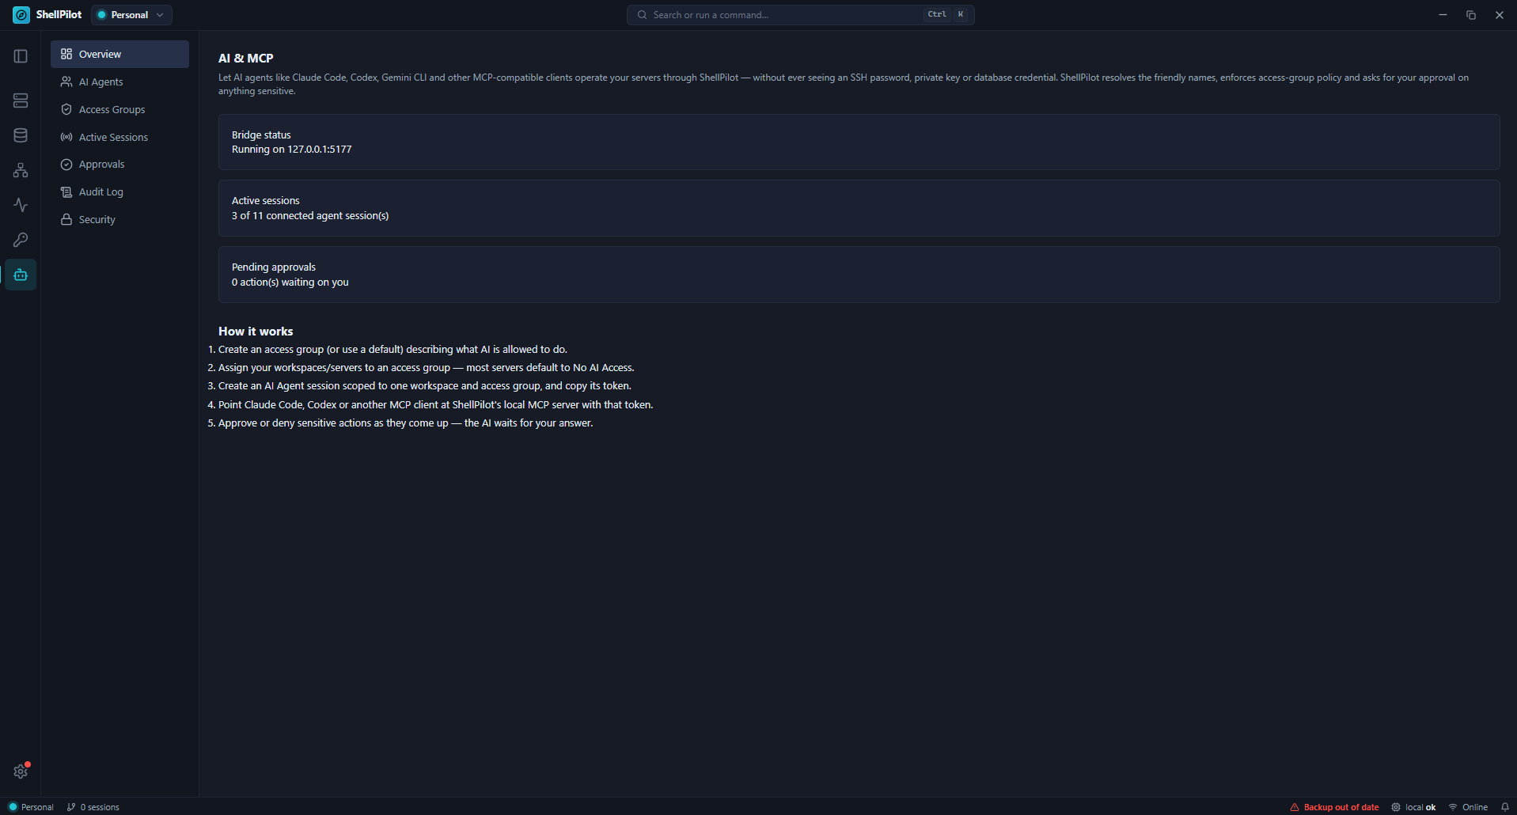The width and height of the screenshot is (1517, 815).
Task: Open the Personal workspace dropdown
Action: [x=131, y=15]
